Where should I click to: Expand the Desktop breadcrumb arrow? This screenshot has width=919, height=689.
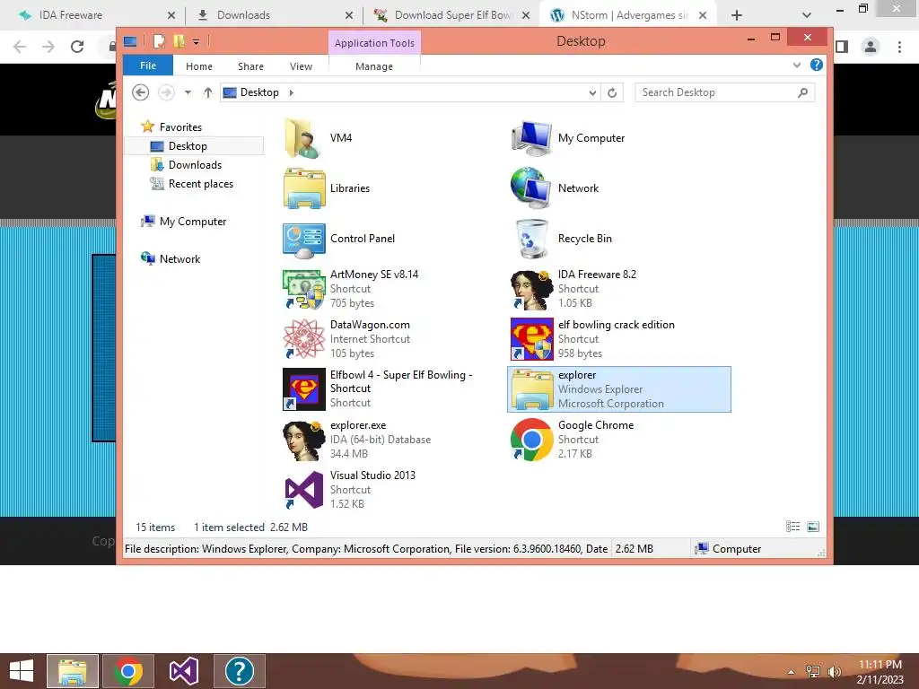click(292, 92)
